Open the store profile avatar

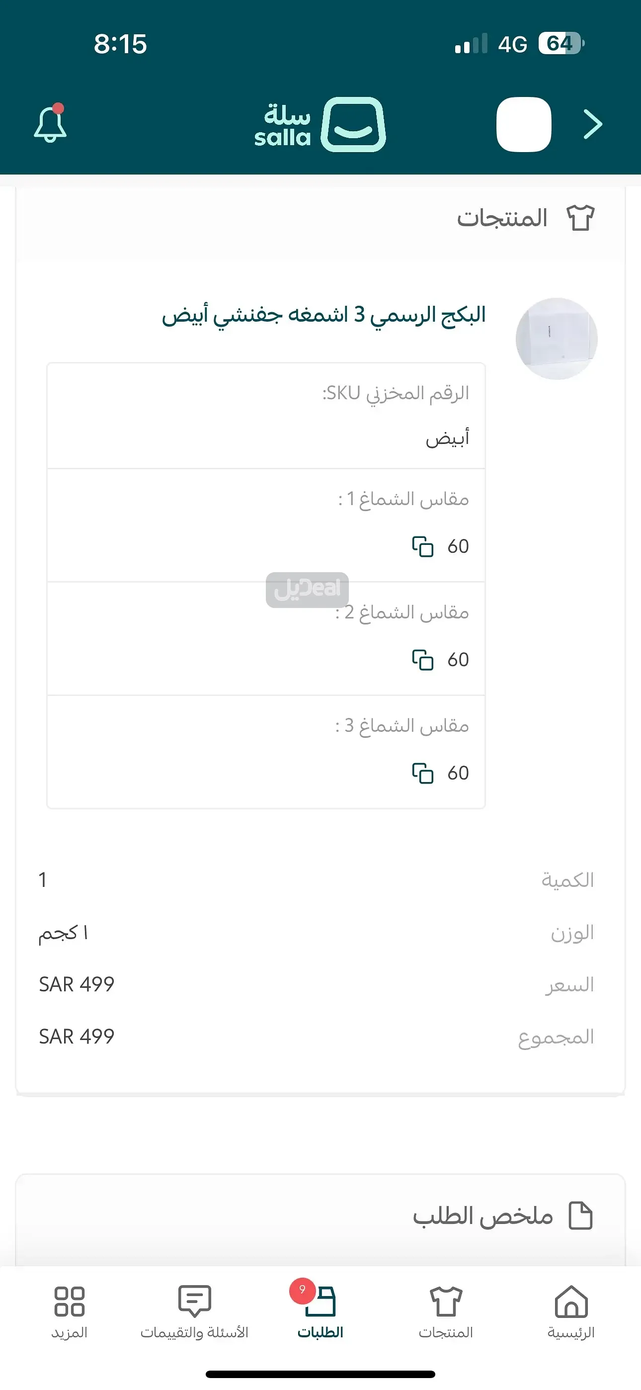coord(523,125)
